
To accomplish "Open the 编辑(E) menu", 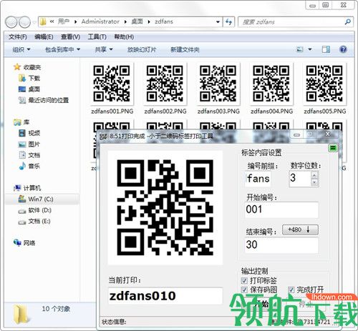I will coord(44,37).
